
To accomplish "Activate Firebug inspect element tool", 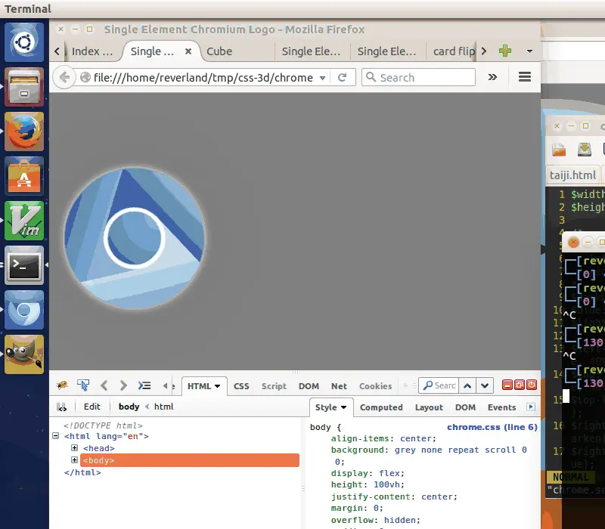I will (x=83, y=385).
